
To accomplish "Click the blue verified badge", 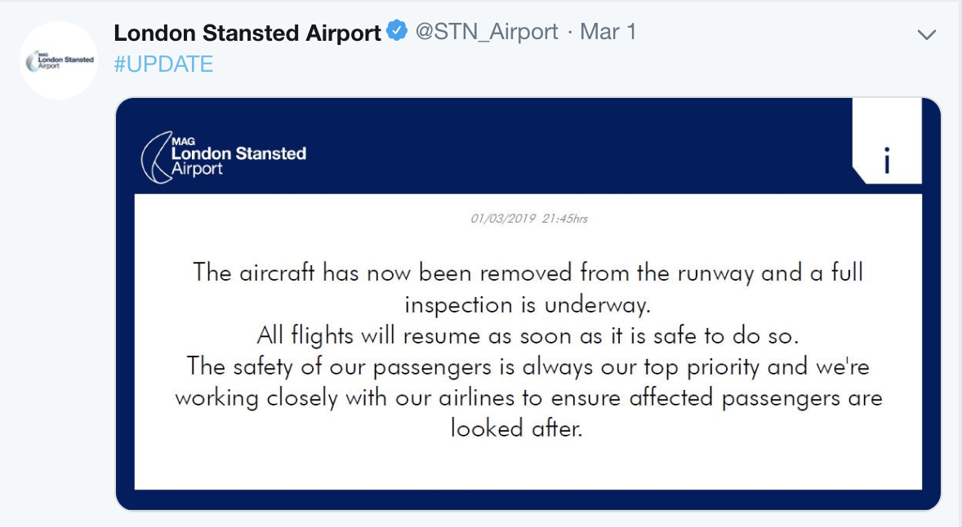I will tap(397, 32).
